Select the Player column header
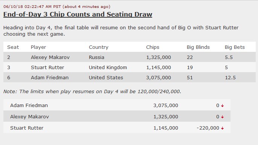Image resolution: width=258 pixels, height=145 pixels. 38,47
